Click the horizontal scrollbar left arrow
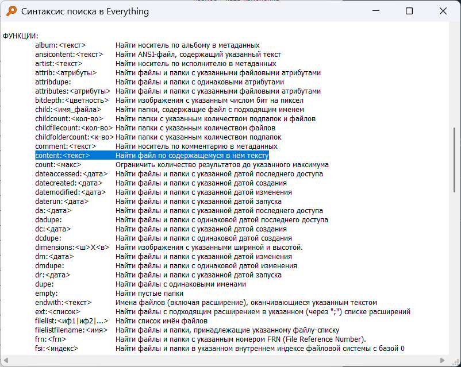461x367 pixels. 6,360
